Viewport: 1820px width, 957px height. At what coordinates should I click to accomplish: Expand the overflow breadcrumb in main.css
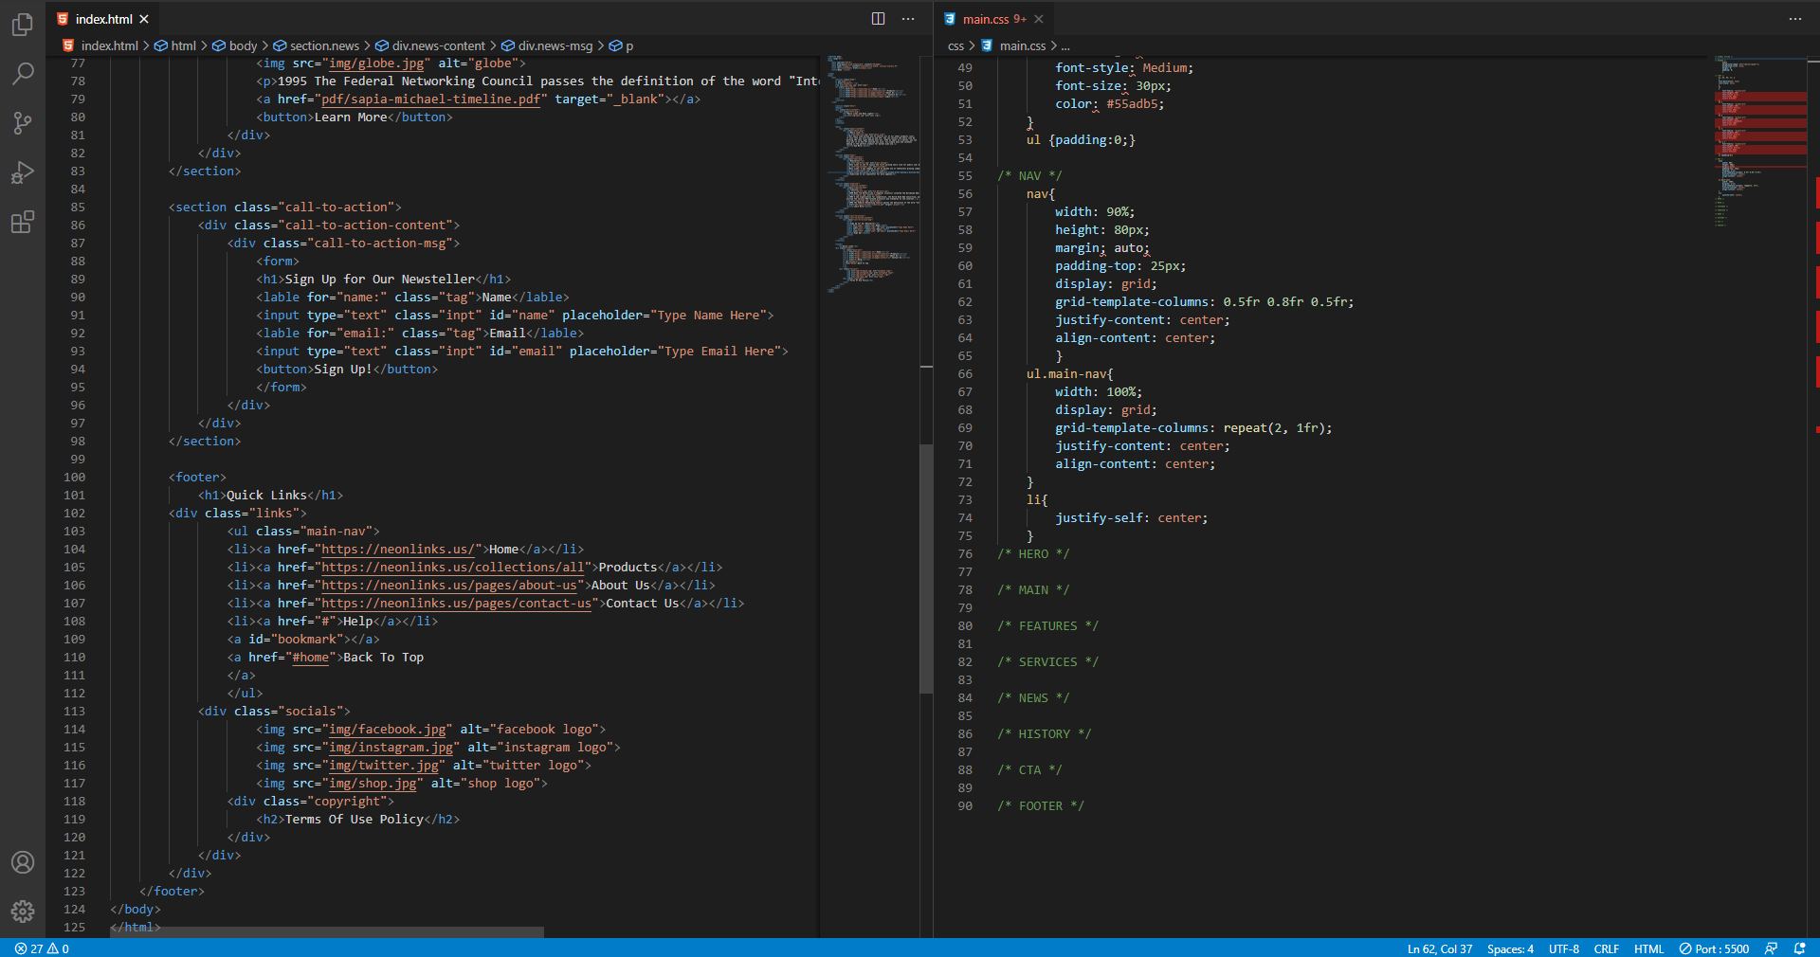pos(1066,45)
